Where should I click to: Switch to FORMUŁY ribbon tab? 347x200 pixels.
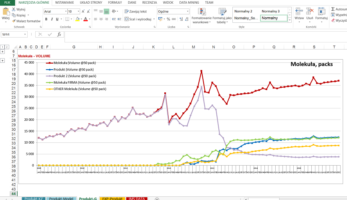click(x=115, y=3)
